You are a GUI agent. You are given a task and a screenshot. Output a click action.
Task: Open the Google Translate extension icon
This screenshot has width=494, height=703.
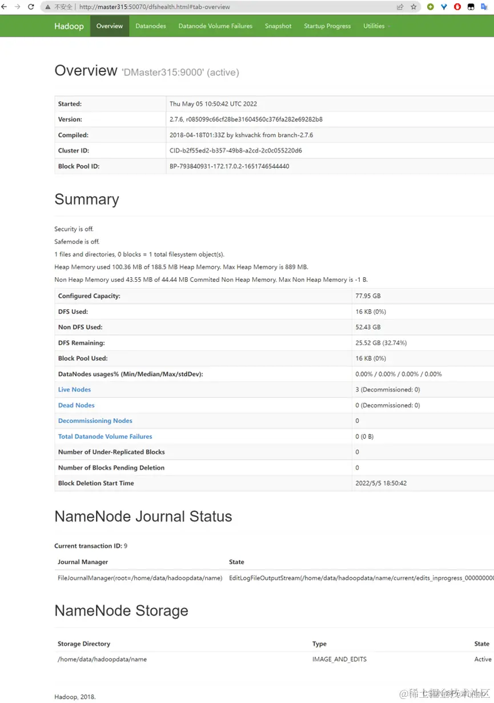(485, 7)
